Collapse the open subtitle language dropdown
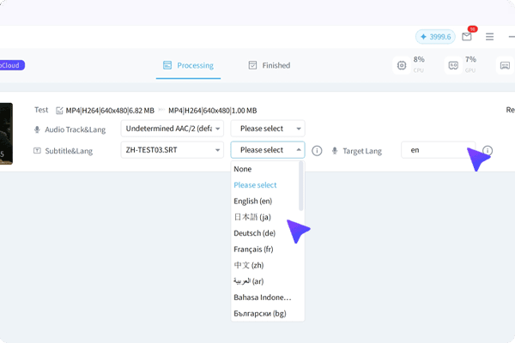515x343 pixels. click(x=267, y=150)
